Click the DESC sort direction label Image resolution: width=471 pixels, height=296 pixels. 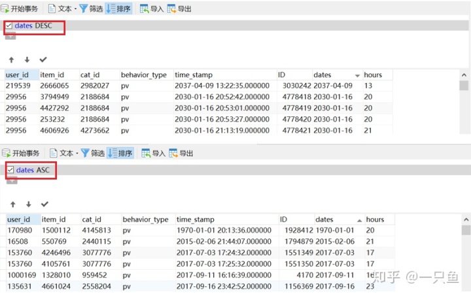click(x=44, y=25)
